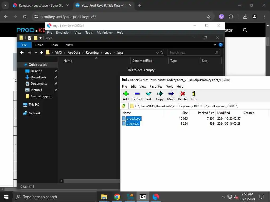Click the Add button in 7-Zip toolbar
The image size is (270, 202).
126,96
